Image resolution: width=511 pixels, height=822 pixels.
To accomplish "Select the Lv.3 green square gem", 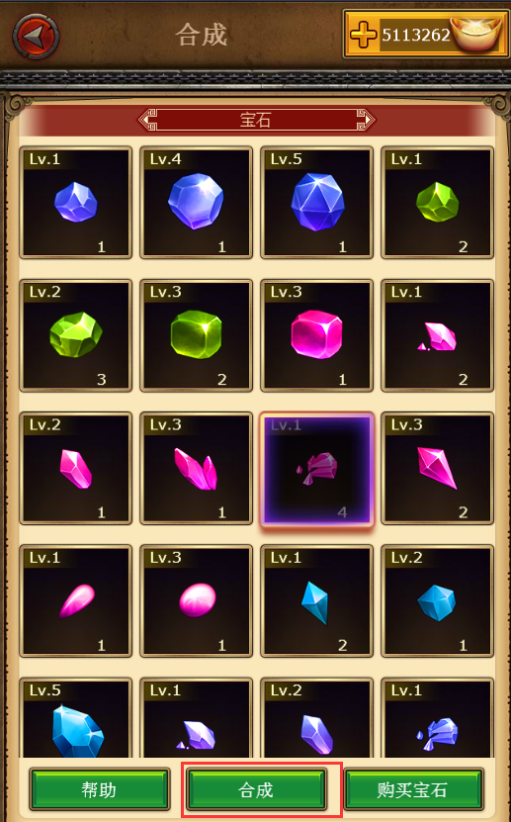I will click(196, 335).
